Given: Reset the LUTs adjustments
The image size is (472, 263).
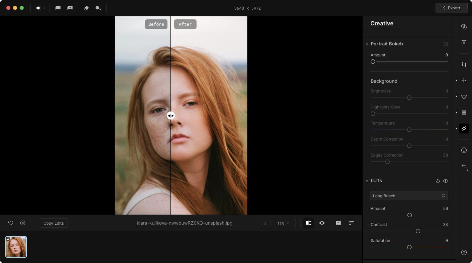Looking at the screenshot, I should tap(438, 181).
